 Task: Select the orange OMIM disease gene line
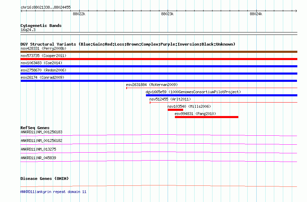tap(159, 186)
